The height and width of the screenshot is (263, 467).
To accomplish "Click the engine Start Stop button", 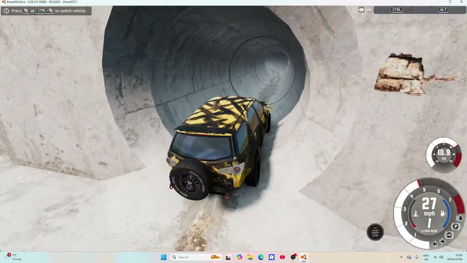I will tap(375, 232).
